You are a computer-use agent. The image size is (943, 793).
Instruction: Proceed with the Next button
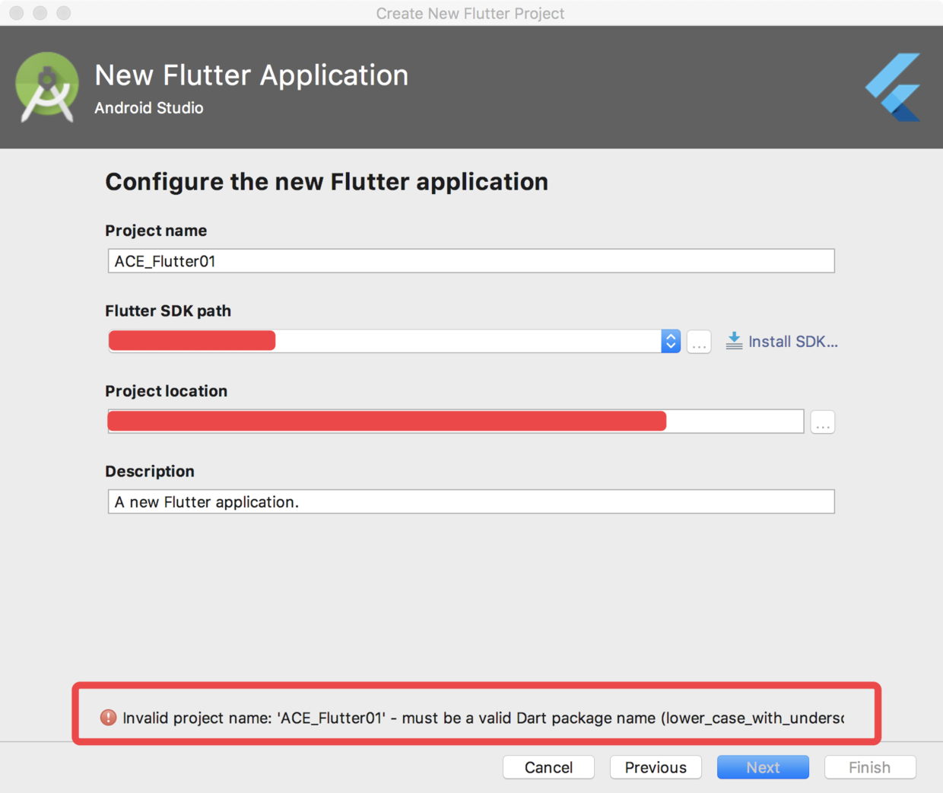coord(763,767)
